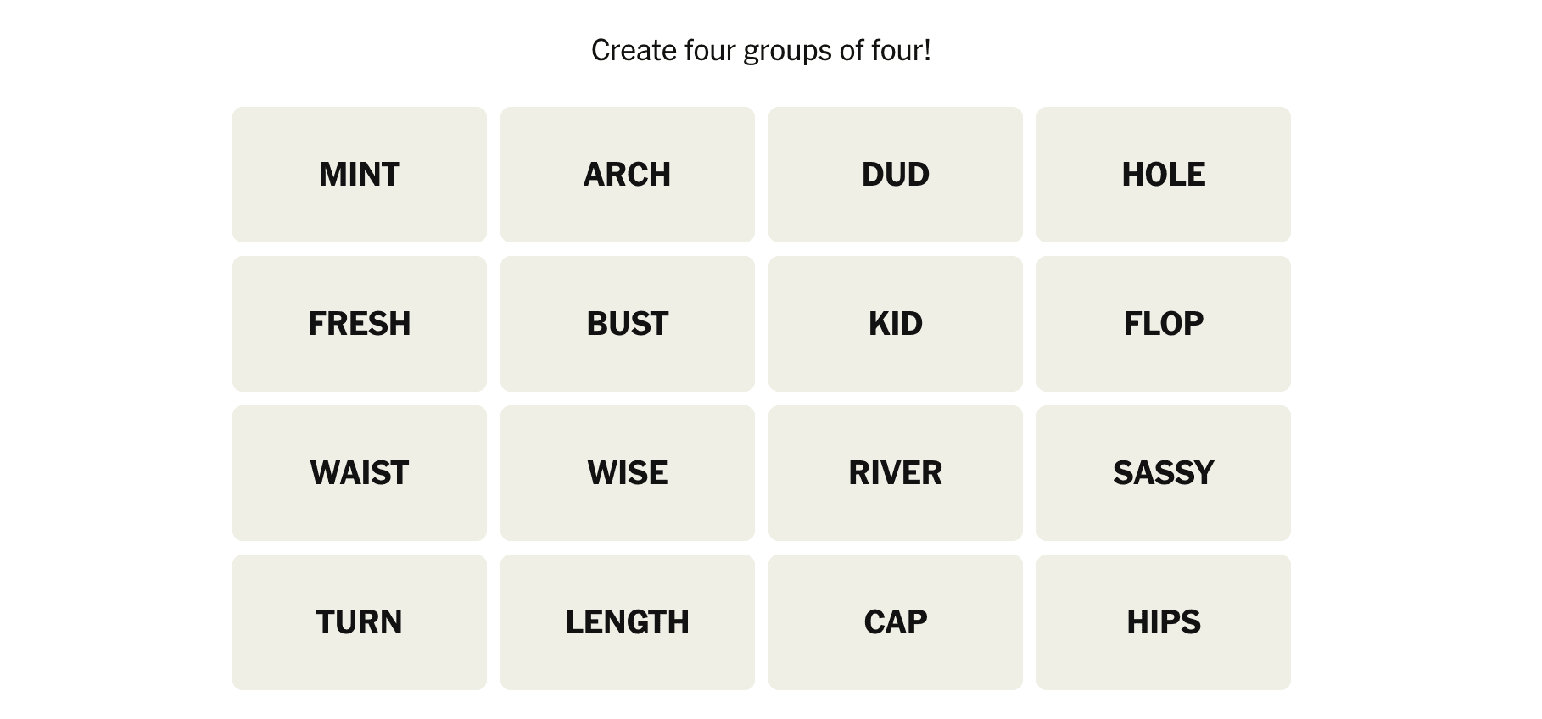Click the TURN tile
This screenshot has height=719, width=1542.
click(360, 622)
